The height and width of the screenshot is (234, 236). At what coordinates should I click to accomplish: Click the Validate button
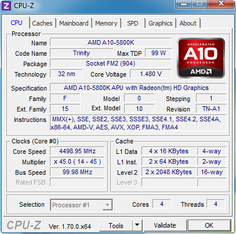[x=165, y=225]
